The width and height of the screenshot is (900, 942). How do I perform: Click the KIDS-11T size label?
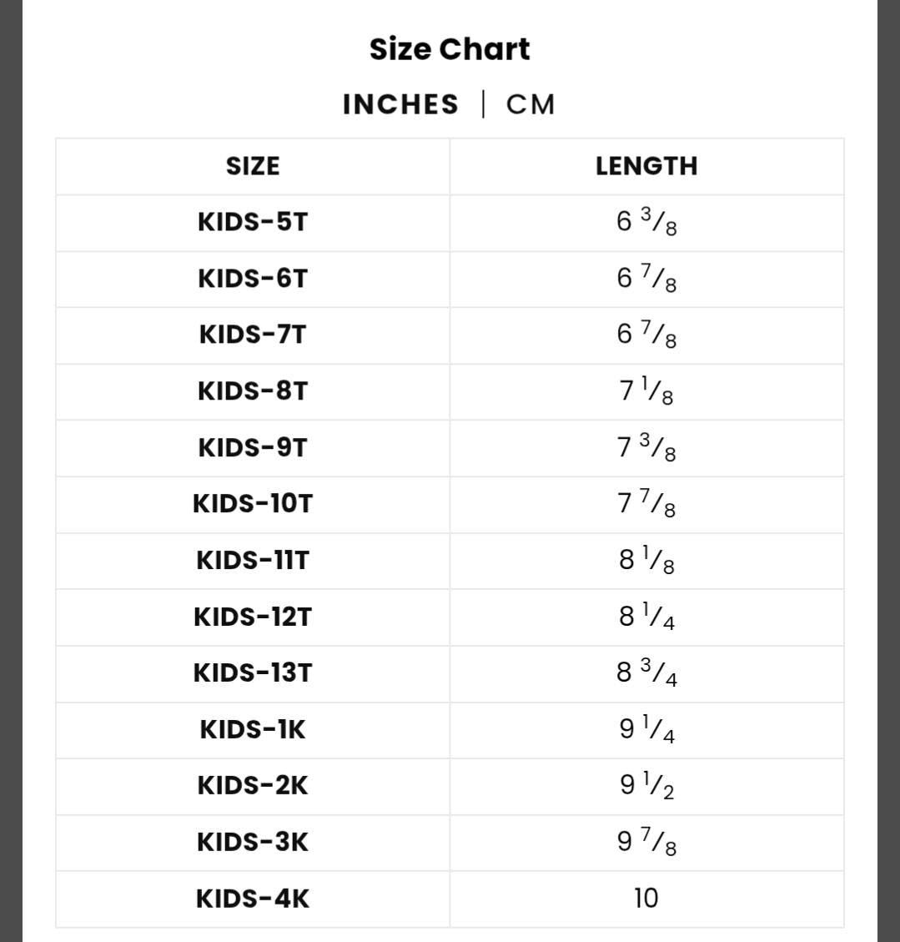[253, 560]
